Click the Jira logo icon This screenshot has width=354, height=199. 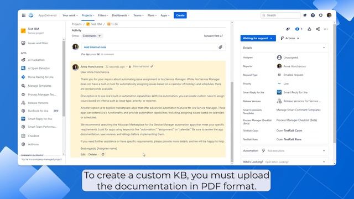coord(31,15)
